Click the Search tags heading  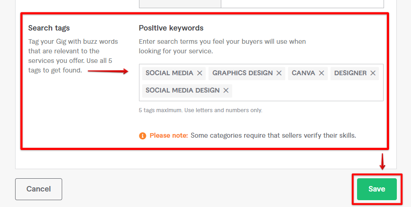[x=49, y=28]
